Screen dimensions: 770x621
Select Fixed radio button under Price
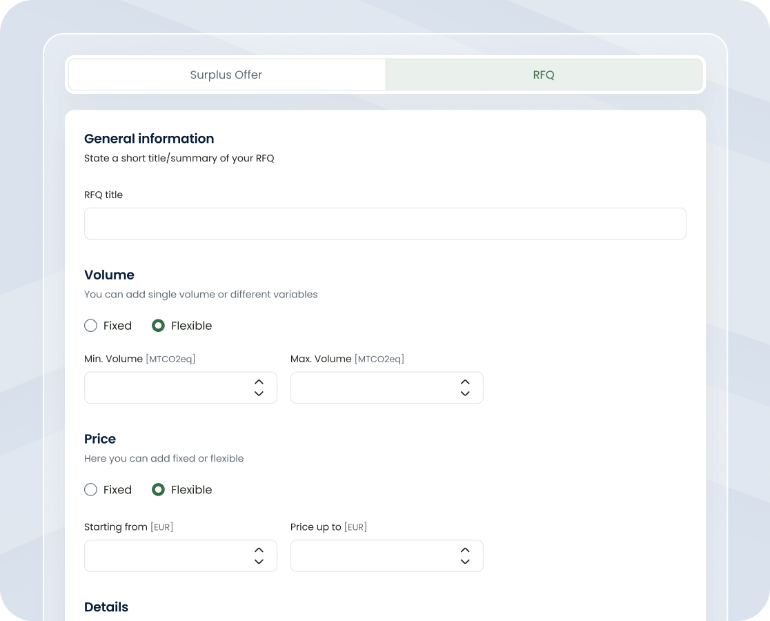point(90,490)
